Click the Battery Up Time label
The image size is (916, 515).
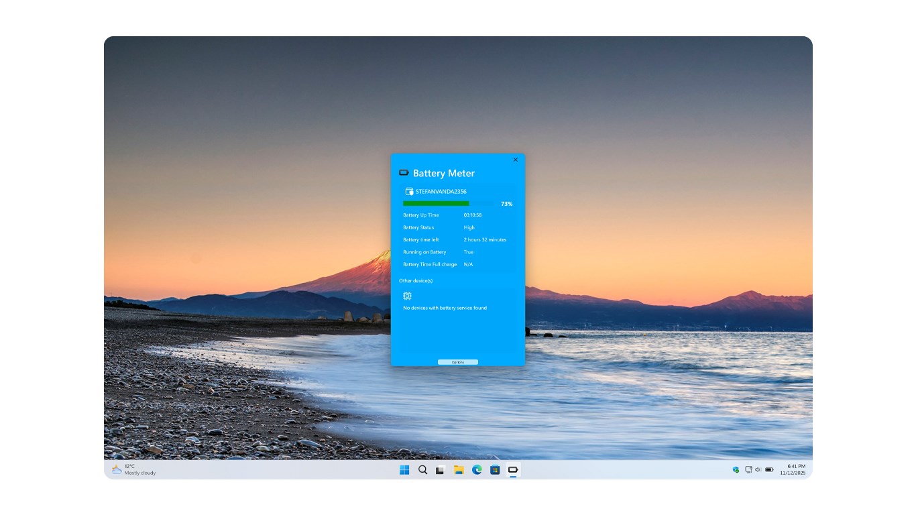coord(421,215)
